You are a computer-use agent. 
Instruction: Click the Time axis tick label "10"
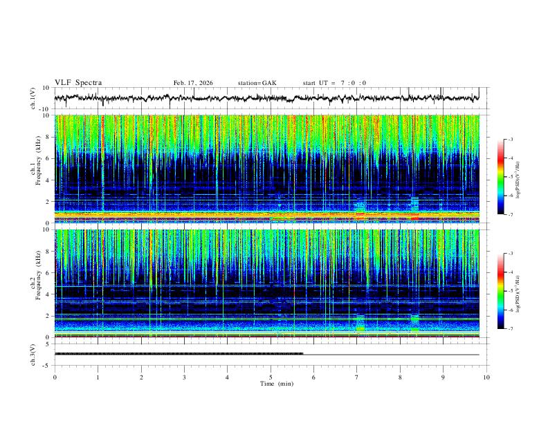pos(486,377)
